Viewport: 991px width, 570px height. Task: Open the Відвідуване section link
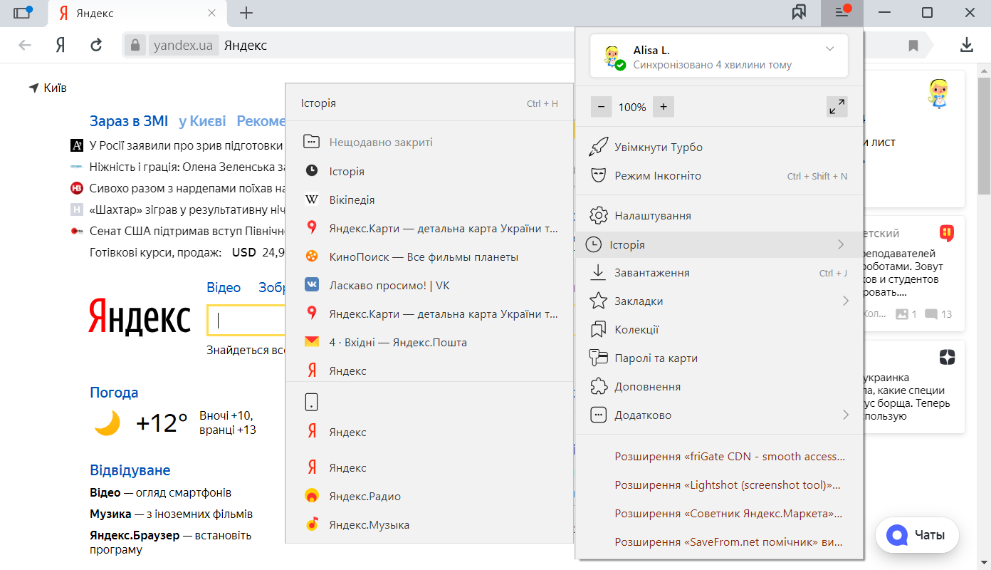point(130,470)
